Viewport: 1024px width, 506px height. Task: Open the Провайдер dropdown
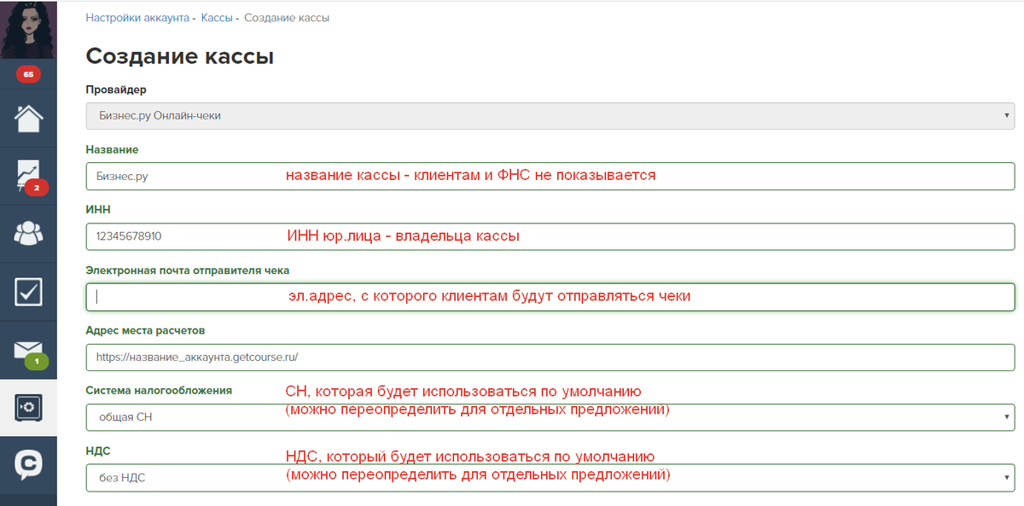550,116
